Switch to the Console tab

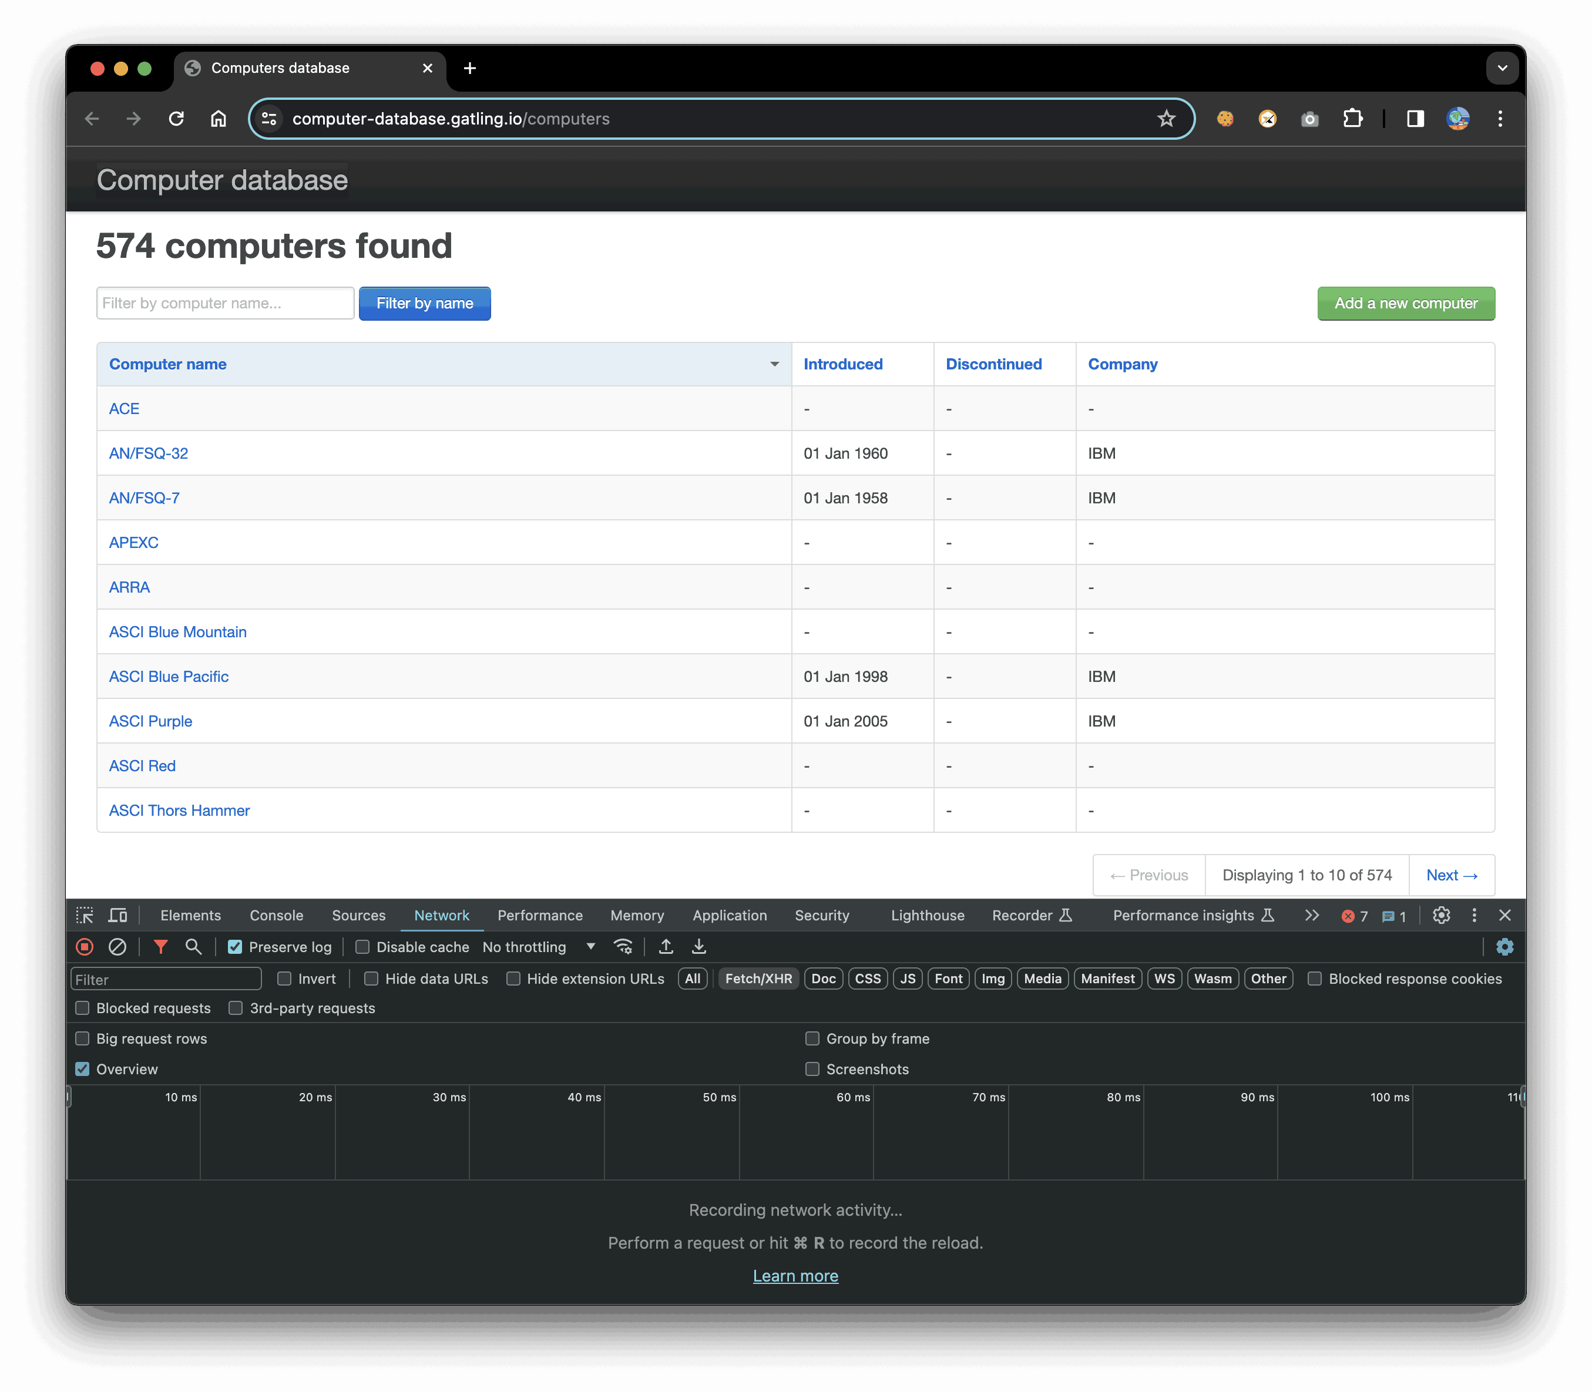click(x=276, y=915)
